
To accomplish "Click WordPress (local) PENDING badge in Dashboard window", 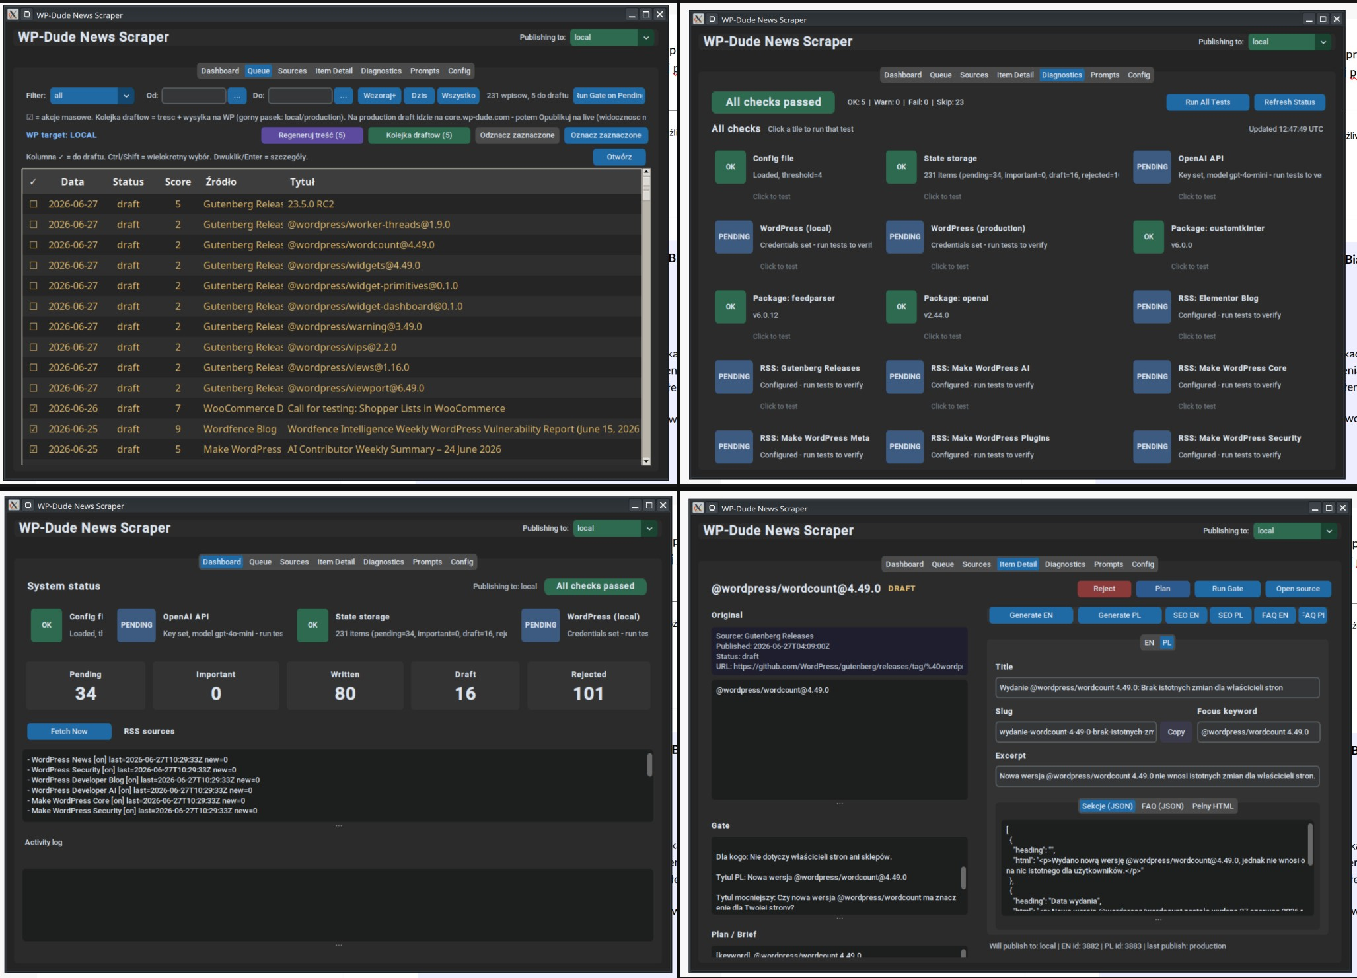I will click(x=540, y=625).
